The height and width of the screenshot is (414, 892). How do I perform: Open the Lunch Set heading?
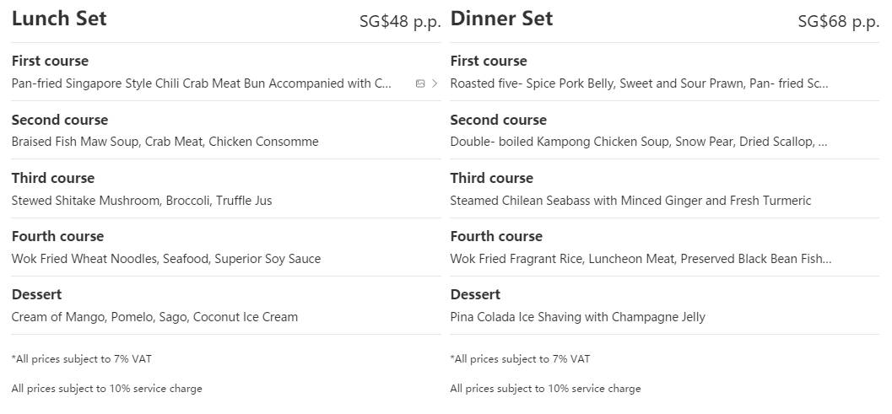tap(59, 19)
